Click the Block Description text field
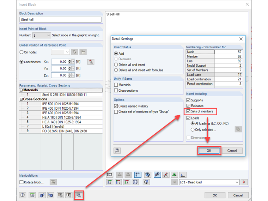 tap(60, 20)
